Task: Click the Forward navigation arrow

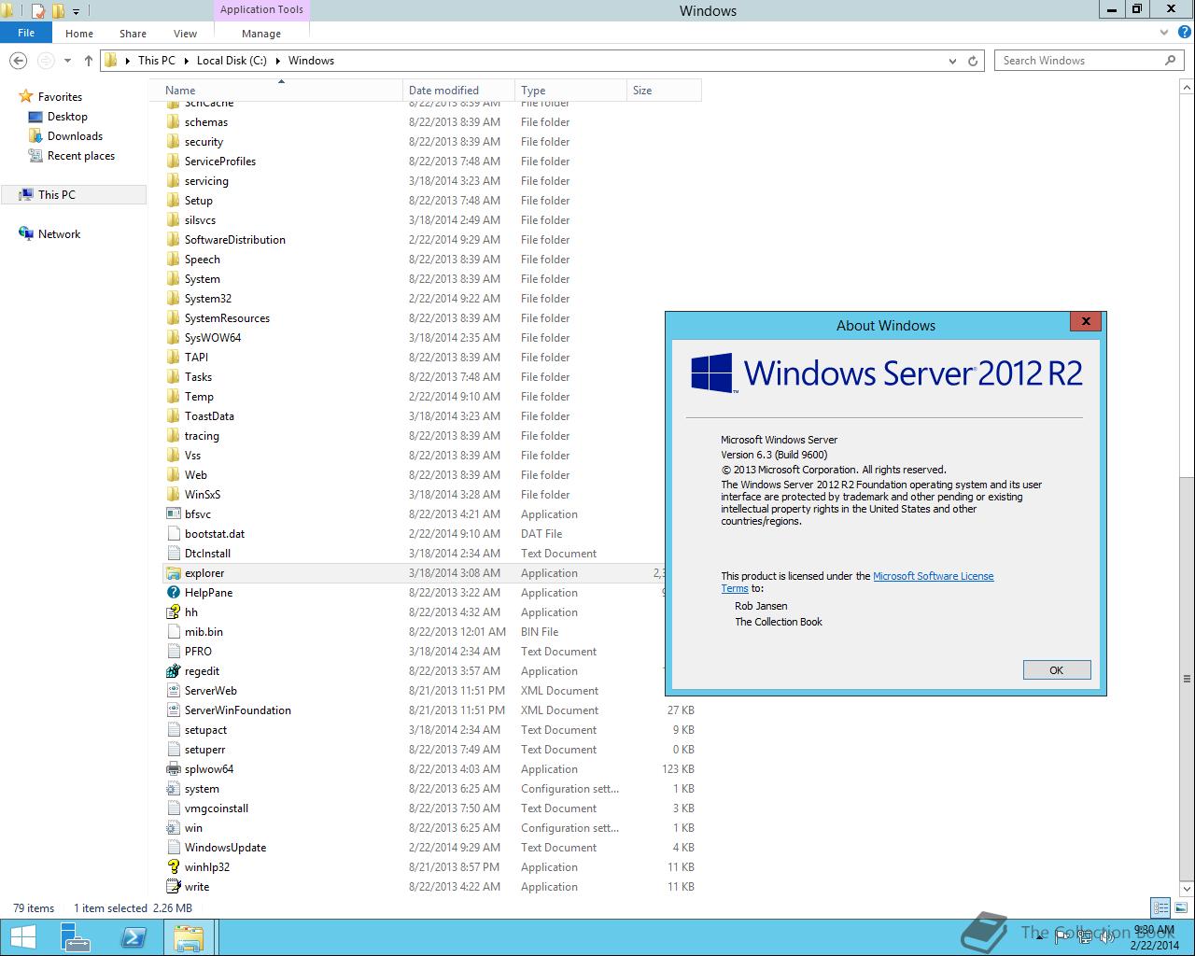Action: coord(45,61)
